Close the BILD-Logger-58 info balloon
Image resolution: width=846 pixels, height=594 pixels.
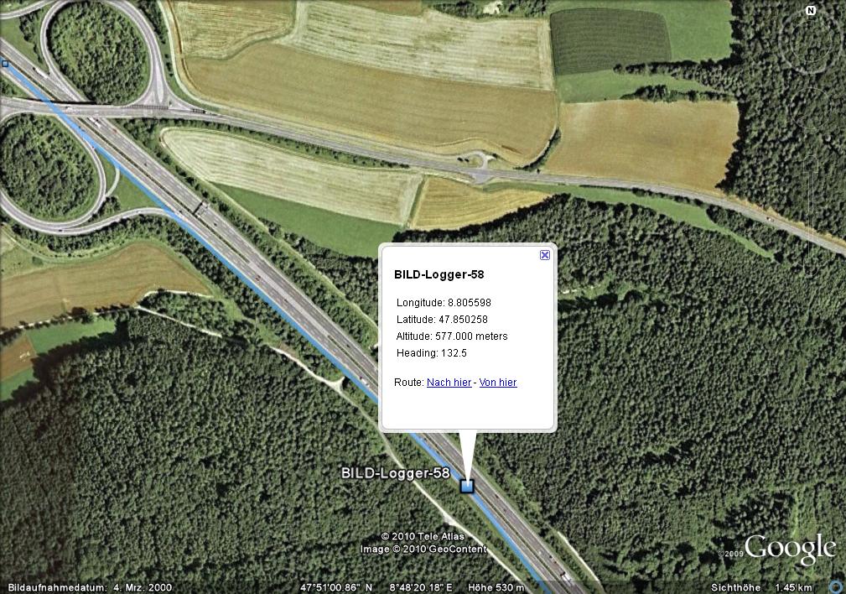[x=545, y=255]
